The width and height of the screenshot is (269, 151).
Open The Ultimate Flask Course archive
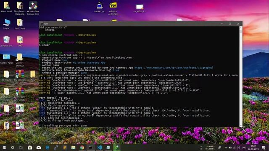(x=20, y=77)
